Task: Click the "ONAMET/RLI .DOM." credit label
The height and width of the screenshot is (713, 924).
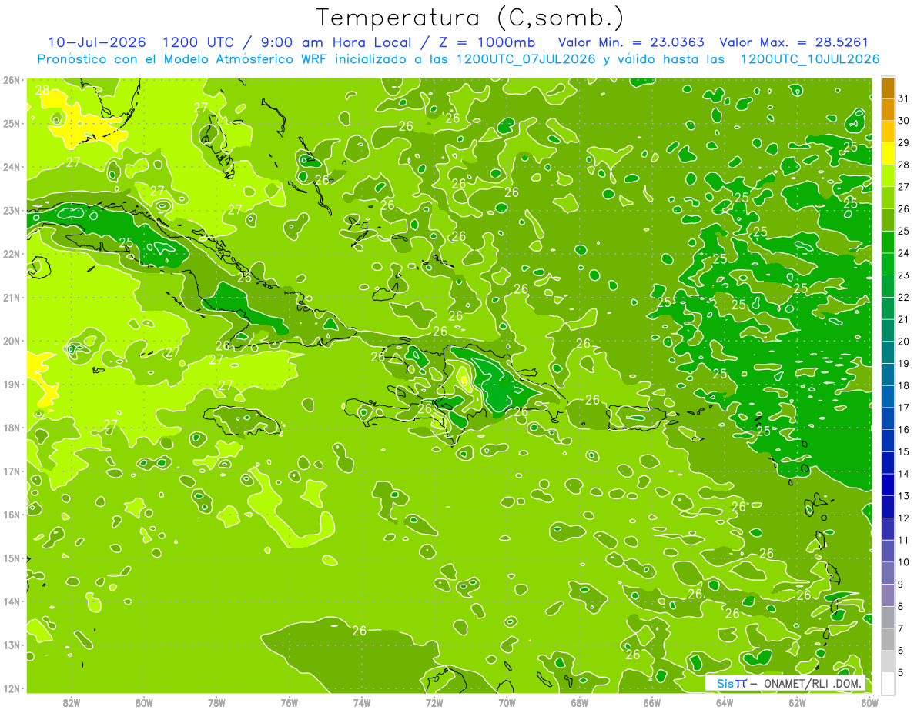Action: [813, 683]
